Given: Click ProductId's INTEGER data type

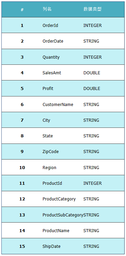Looking at the screenshot, I should (x=92, y=183).
